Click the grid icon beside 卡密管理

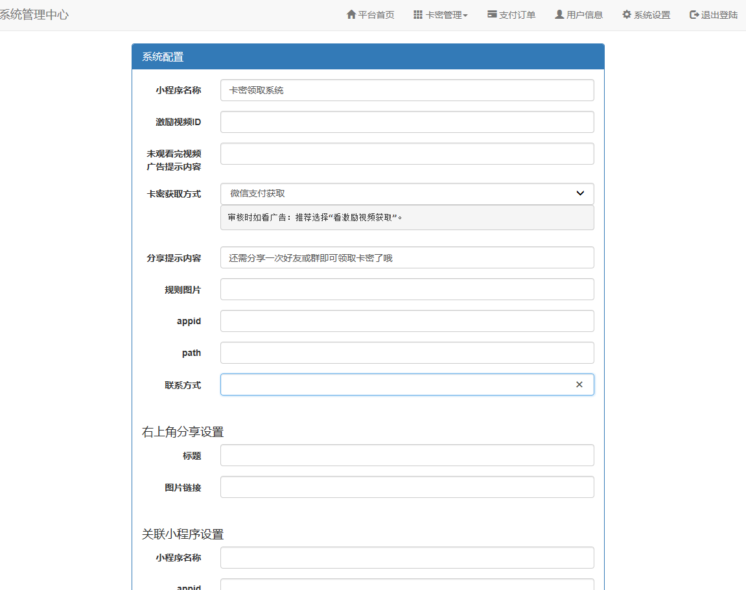point(418,15)
